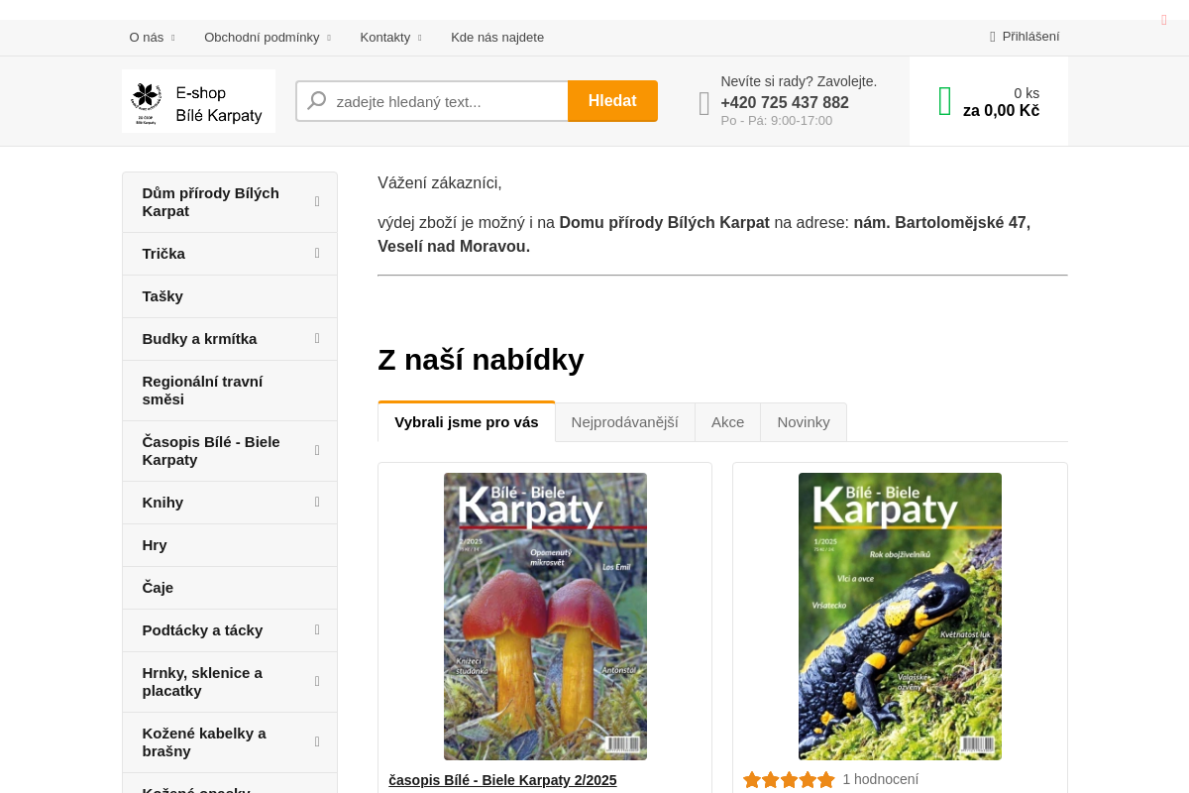Select the fifth rating star
Screen dimensions: 1189x793
(x=826, y=779)
